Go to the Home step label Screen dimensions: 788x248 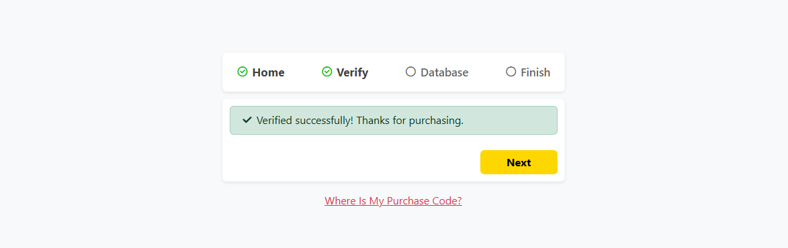[268, 72]
